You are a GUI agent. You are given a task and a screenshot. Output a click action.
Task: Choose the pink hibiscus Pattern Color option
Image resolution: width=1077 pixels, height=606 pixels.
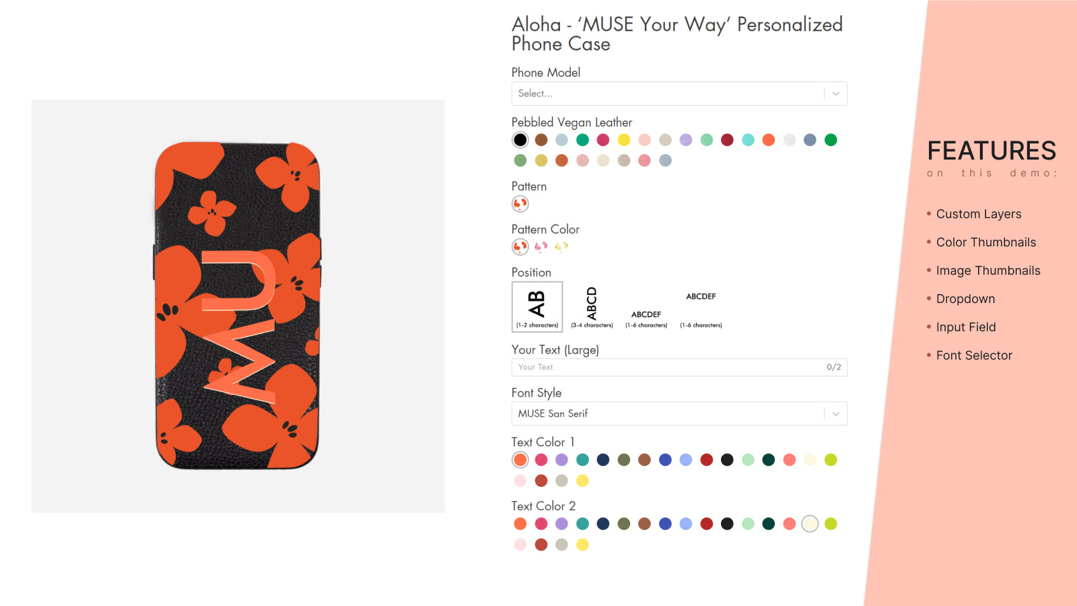click(x=541, y=246)
